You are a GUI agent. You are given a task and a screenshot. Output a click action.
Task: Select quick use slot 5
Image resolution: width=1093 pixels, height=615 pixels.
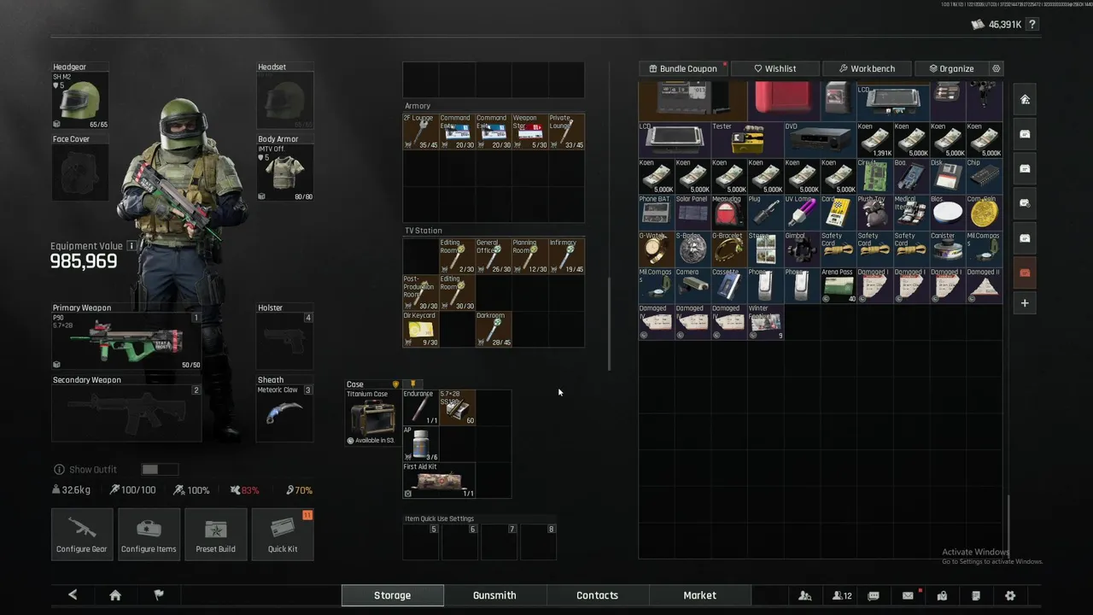[x=421, y=542]
